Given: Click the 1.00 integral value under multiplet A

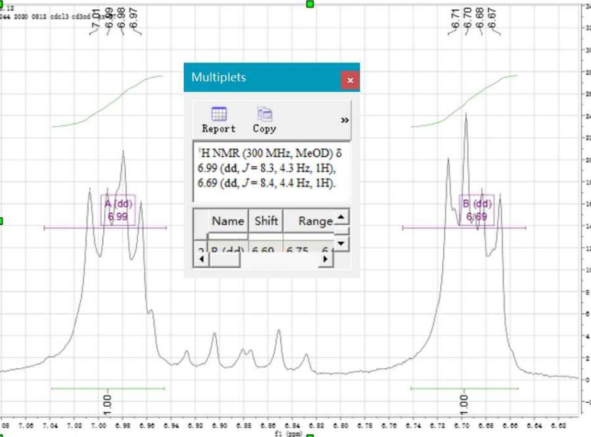Looking at the screenshot, I should 108,402.
